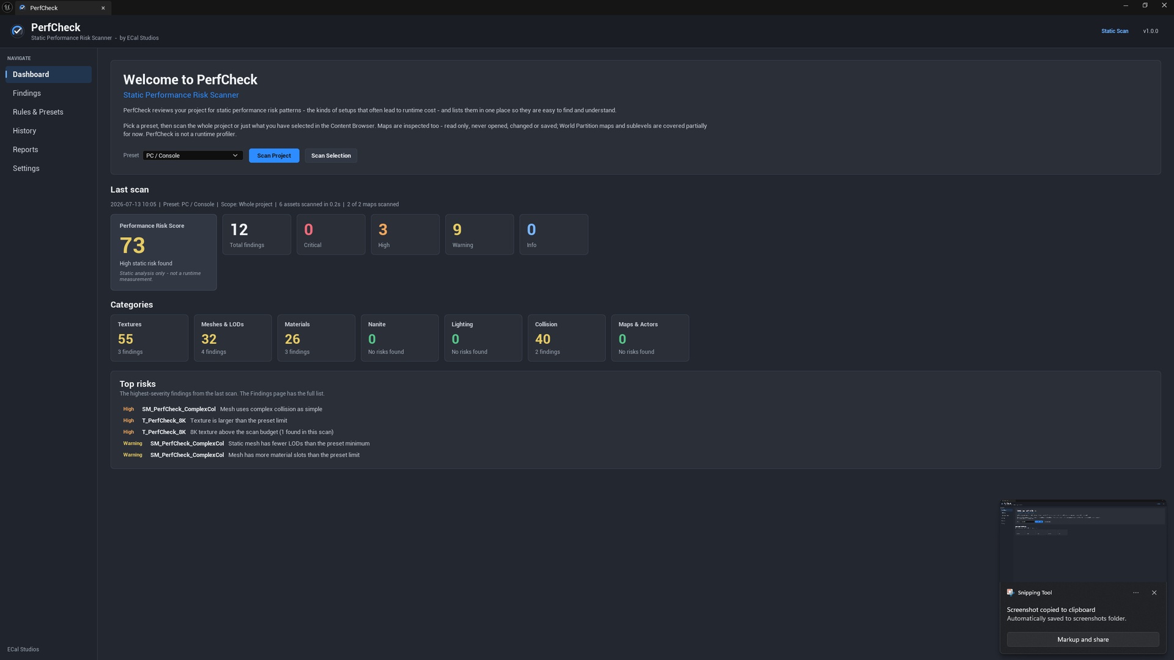The image size is (1174, 660).
Task: Open Rules & Presets page
Action: tap(48, 112)
